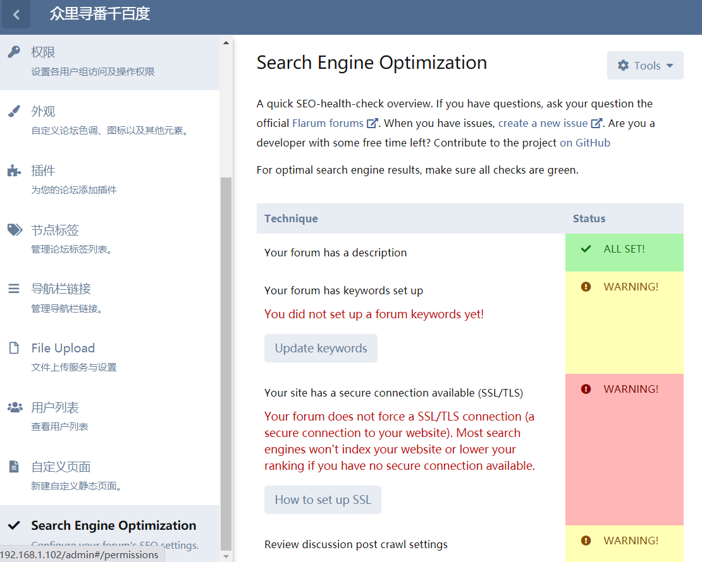The width and height of the screenshot is (702, 562).
Task: Open the 外观 appearance settings
Action: click(x=43, y=112)
